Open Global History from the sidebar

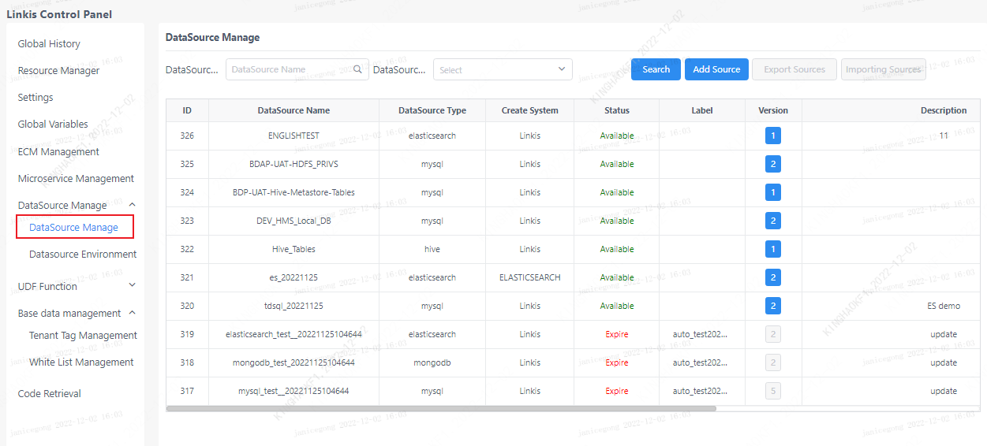[49, 44]
